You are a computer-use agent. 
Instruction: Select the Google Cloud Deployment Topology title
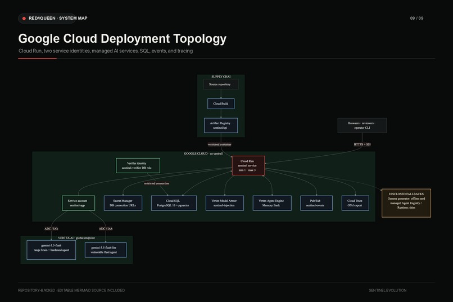[x=122, y=39]
